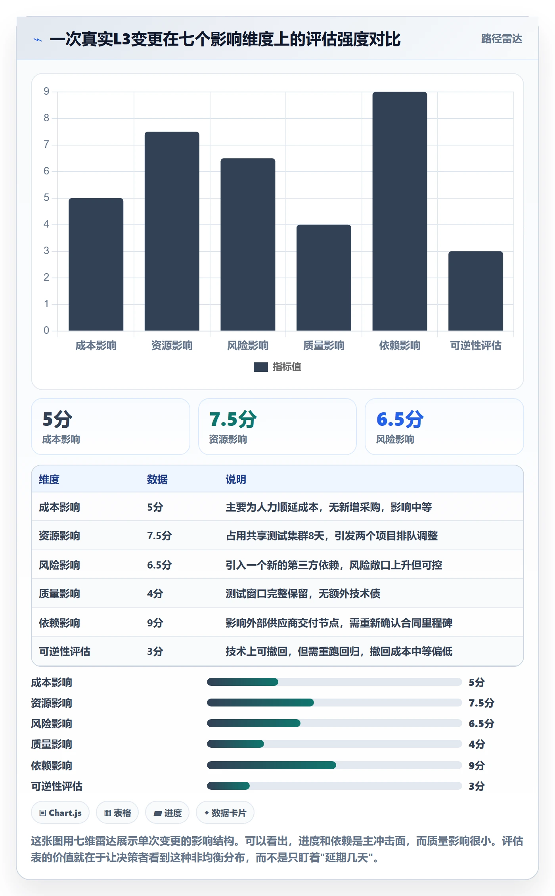Click the 资源影响 progress bar
The height and width of the screenshot is (896, 555).
[335, 703]
